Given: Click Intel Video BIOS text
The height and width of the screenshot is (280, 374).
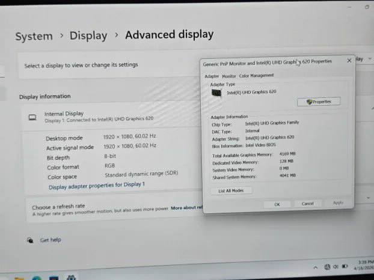Looking at the screenshot, I should pyautogui.click(x=260, y=145).
